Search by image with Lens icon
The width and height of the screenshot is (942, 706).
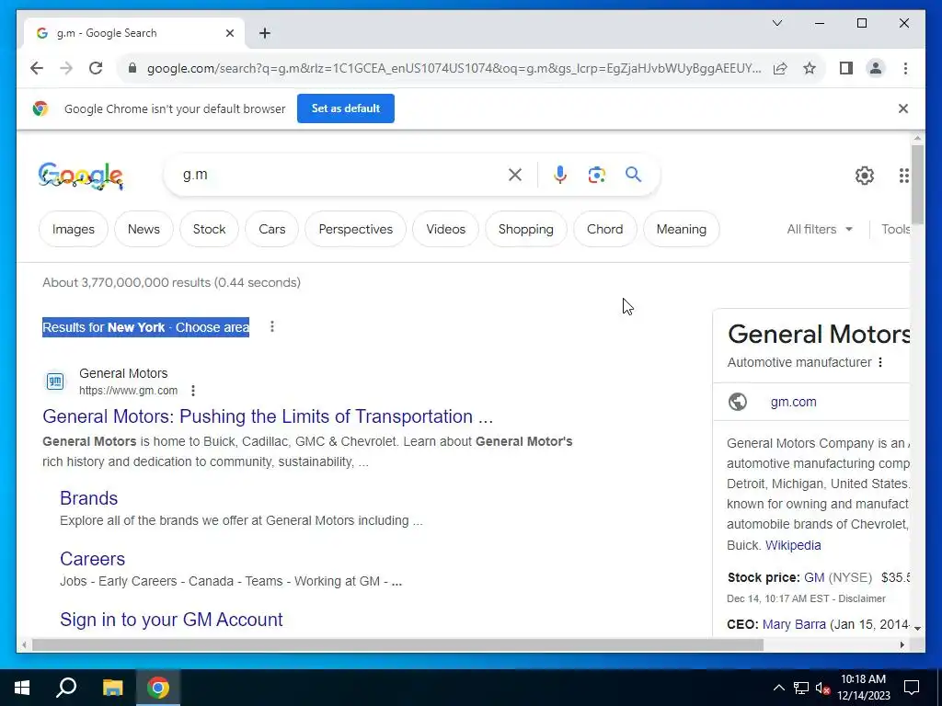tap(596, 175)
